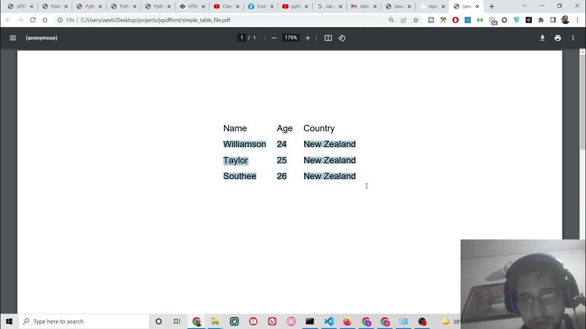
Task: Open the PDF viewer more actions menu
Action: coord(573,38)
